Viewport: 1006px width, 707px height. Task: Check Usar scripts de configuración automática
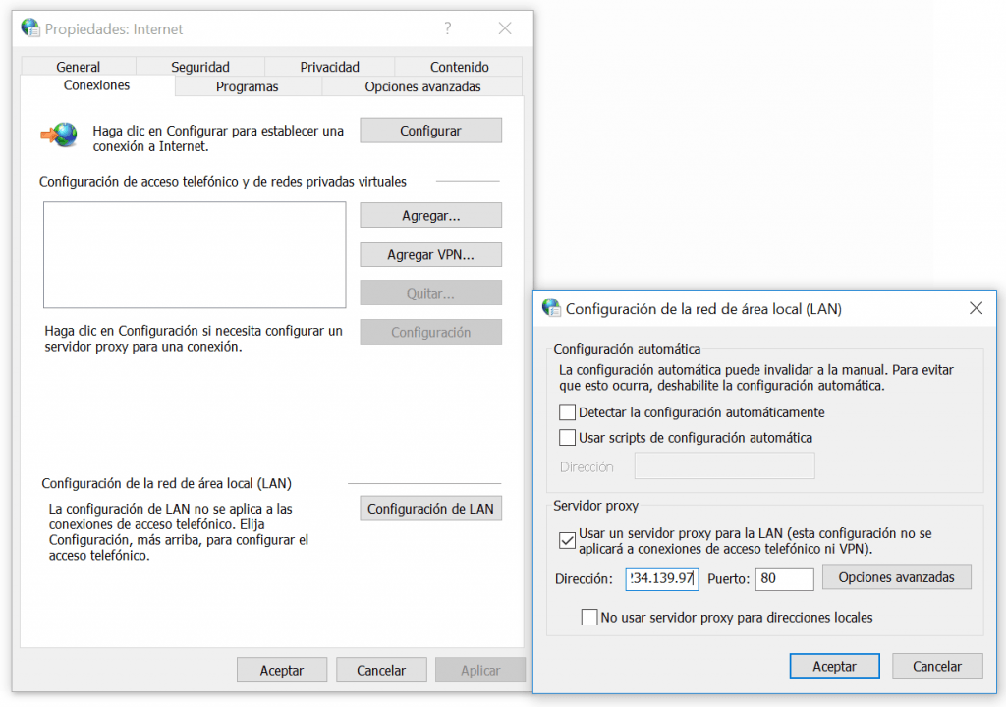click(567, 438)
